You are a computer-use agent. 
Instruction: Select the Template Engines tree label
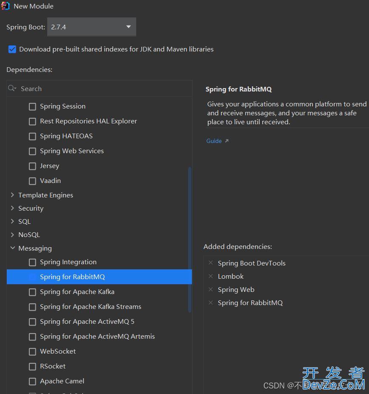pos(46,195)
